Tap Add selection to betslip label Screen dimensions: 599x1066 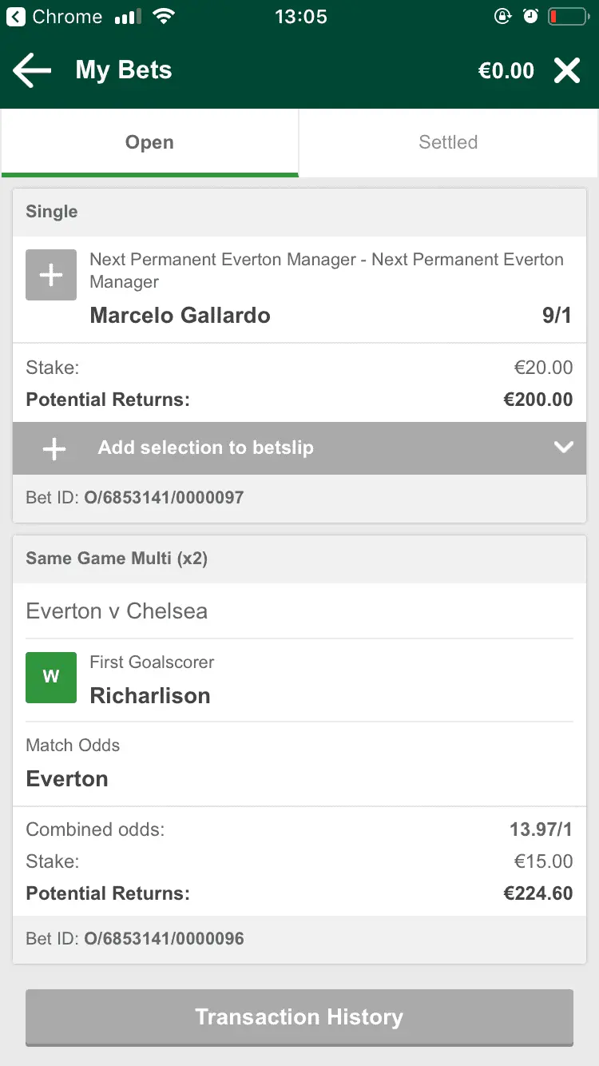tap(205, 447)
